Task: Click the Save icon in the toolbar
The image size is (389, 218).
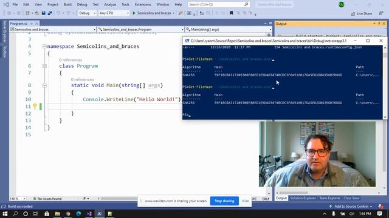Action: tap(43, 13)
